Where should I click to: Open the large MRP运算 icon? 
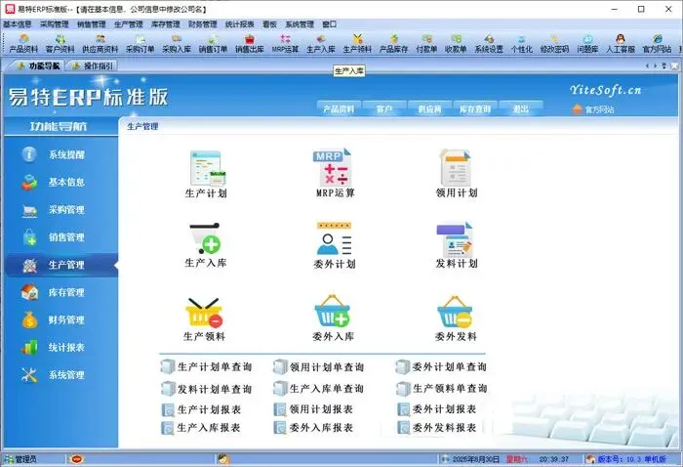pyautogui.click(x=335, y=173)
